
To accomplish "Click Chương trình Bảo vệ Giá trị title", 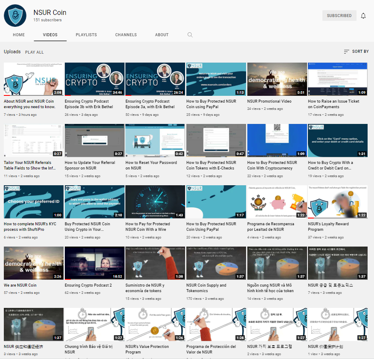I will point(89,349).
